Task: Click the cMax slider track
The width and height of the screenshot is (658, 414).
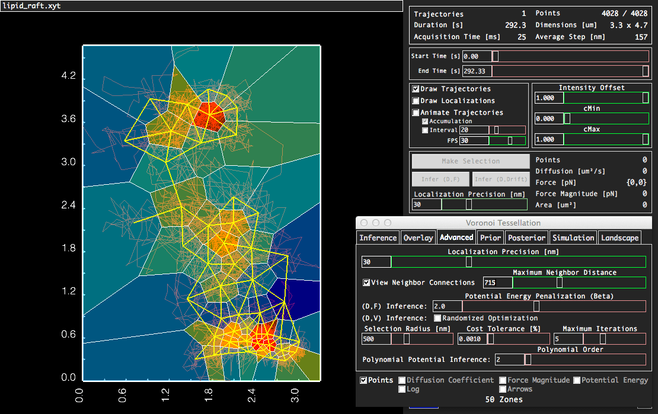Action: point(605,139)
